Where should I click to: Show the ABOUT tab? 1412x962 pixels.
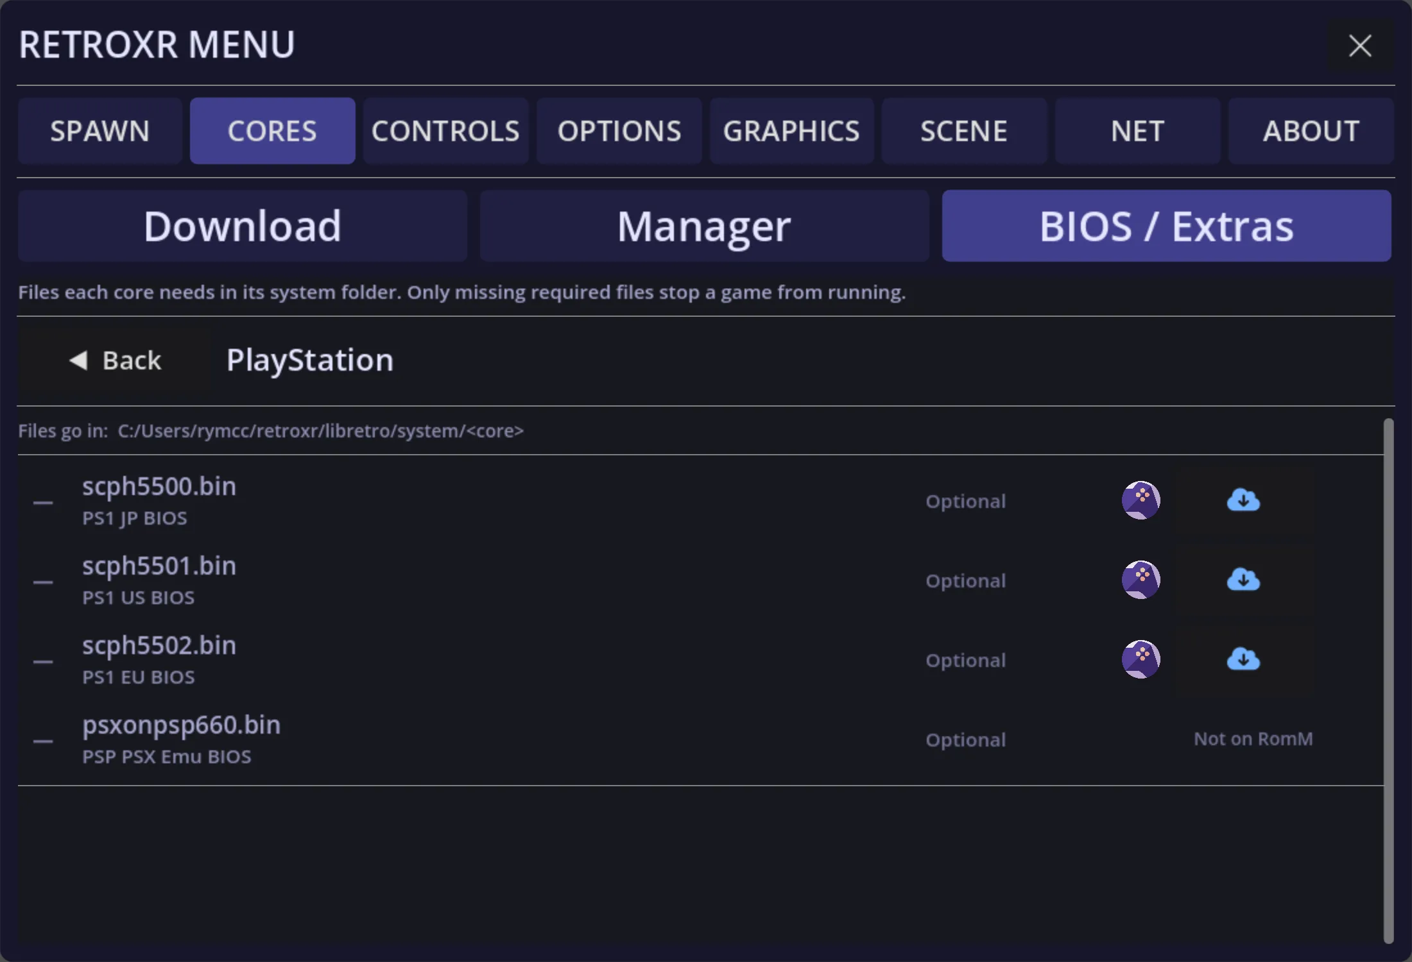pos(1311,131)
